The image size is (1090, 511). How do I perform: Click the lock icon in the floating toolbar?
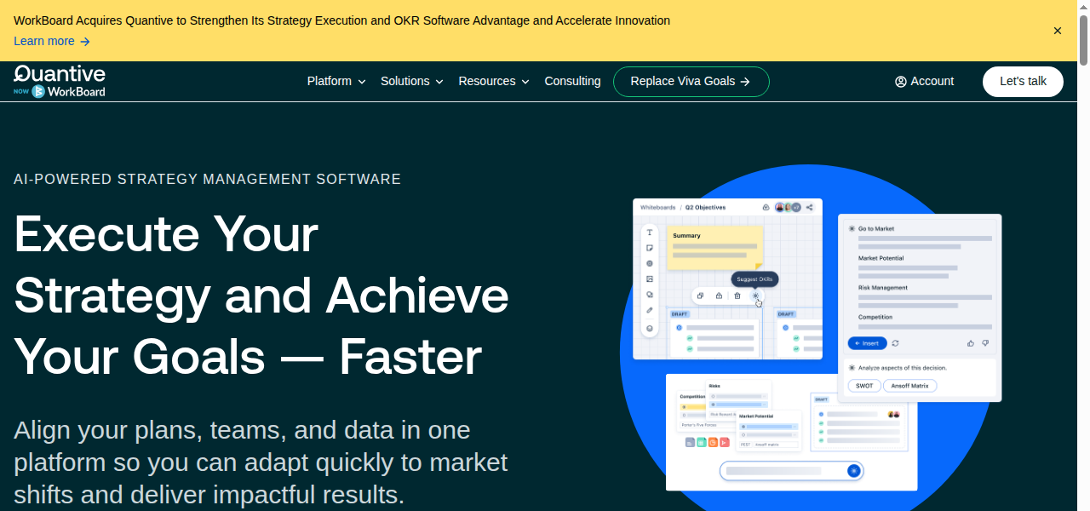(x=720, y=296)
